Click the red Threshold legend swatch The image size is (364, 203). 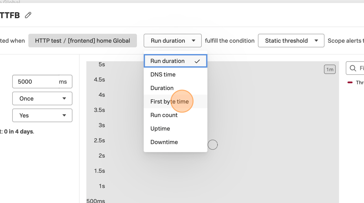[x=350, y=82]
